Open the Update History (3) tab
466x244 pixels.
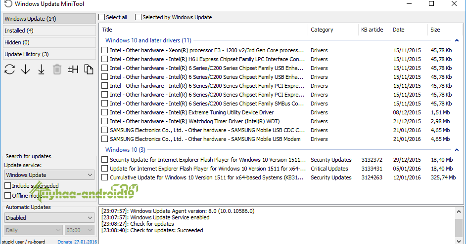(x=49, y=54)
